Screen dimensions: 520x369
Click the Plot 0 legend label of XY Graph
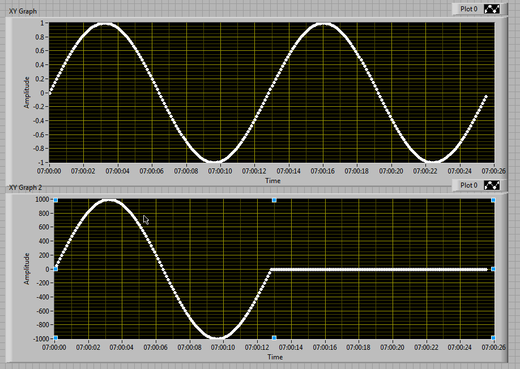click(x=468, y=9)
